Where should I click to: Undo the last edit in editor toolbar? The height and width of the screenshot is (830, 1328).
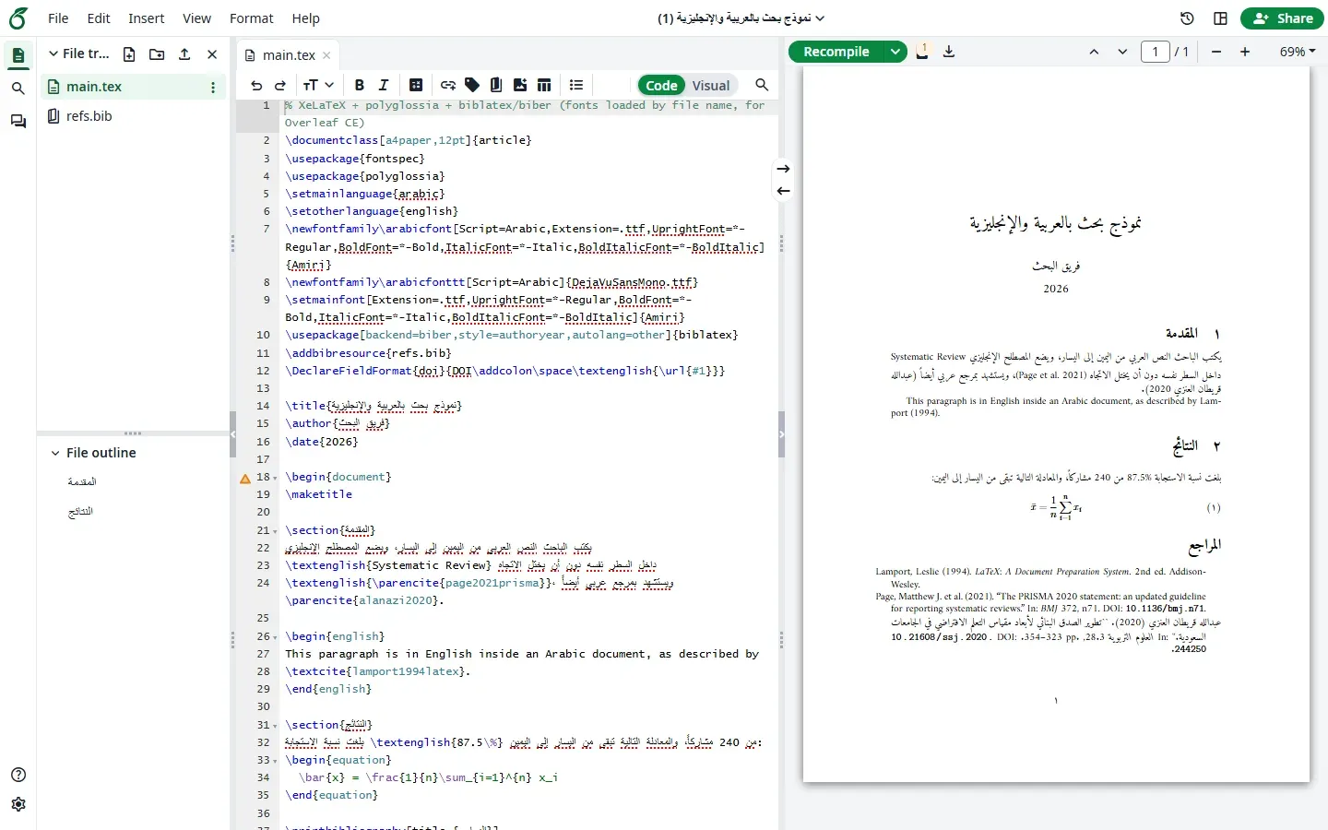click(256, 85)
